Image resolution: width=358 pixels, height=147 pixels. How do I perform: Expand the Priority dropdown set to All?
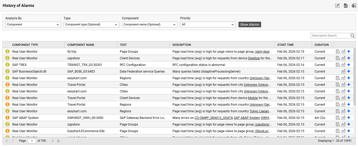point(208,25)
